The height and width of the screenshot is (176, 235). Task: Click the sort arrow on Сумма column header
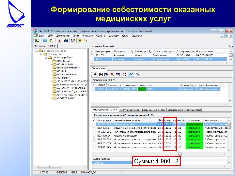coord(183,120)
